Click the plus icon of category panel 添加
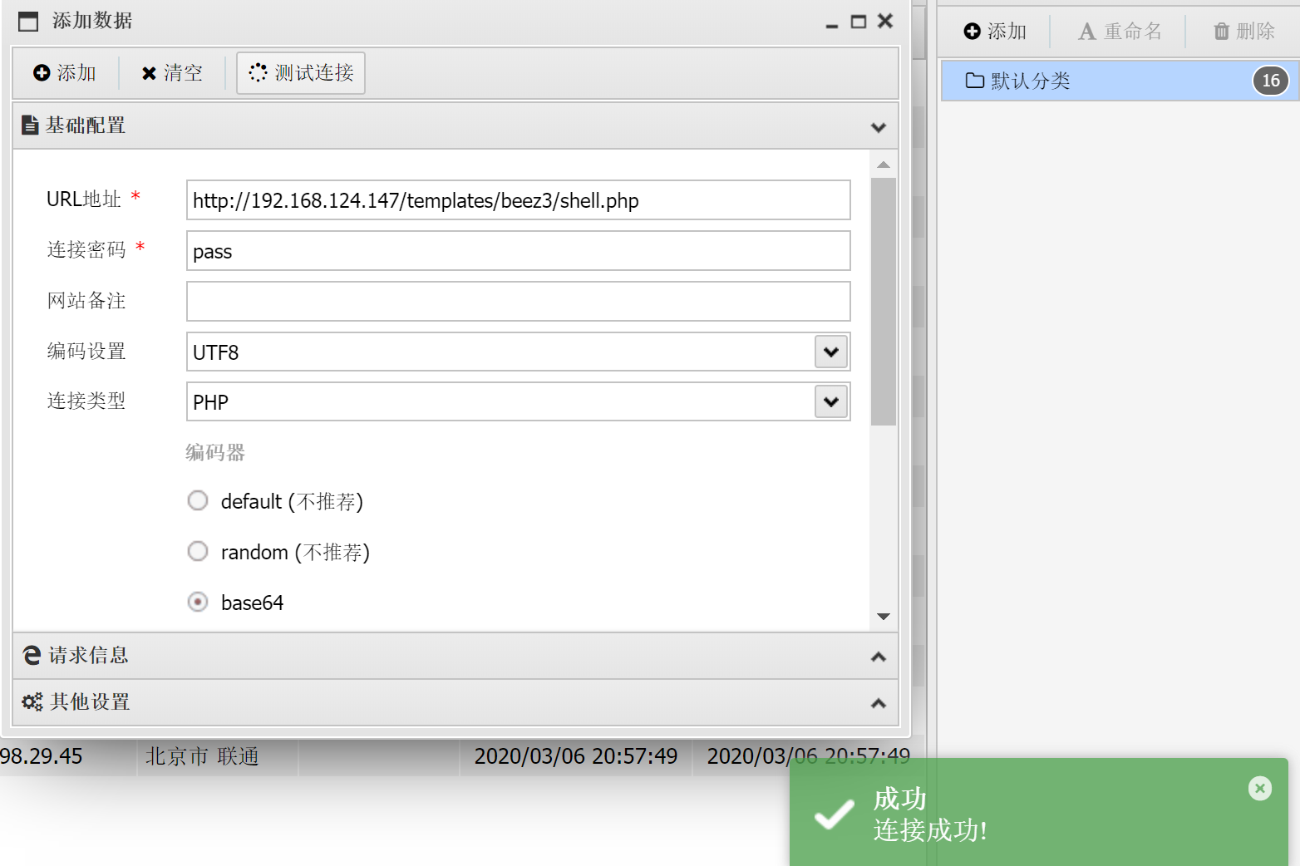Viewport: 1300px width, 866px height. click(x=972, y=32)
